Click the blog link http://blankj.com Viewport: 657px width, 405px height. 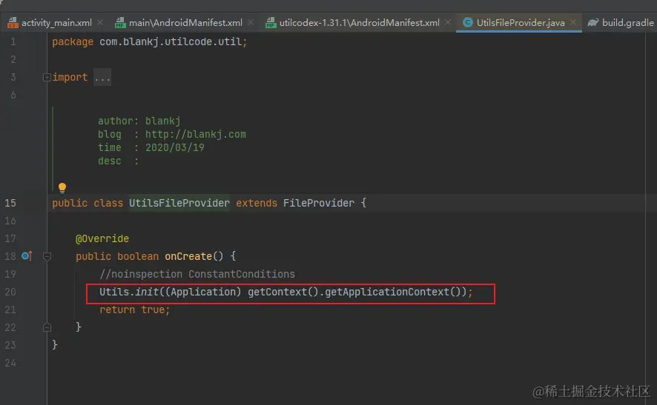[x=195, y=134]
